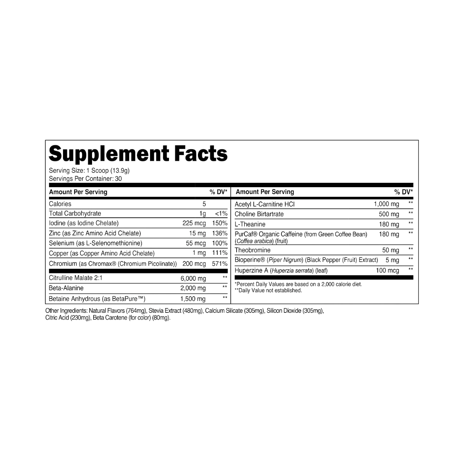464x464 pixels.
Task: Select the Zinc Amino Acid Chelate entry
Action: tap(94, 233)
